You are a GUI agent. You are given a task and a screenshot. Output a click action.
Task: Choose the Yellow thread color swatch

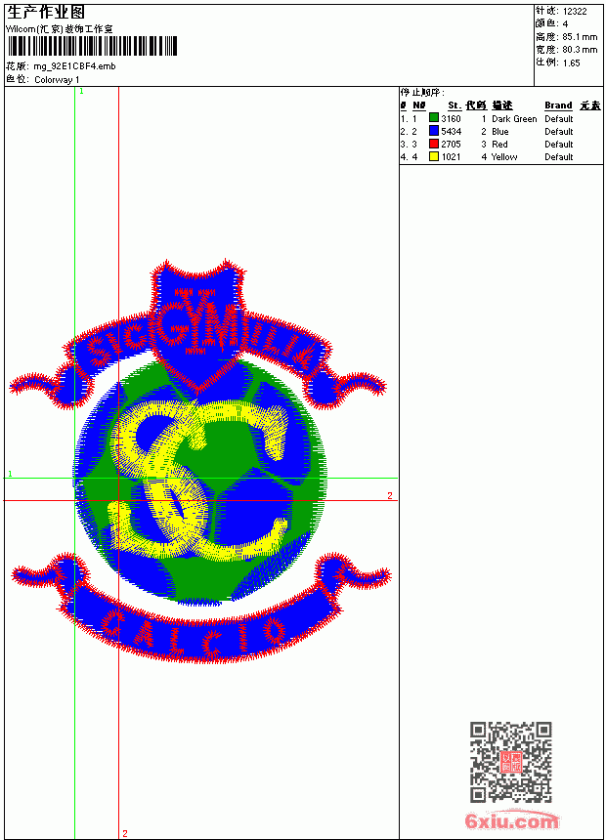(x=434, y=156)
